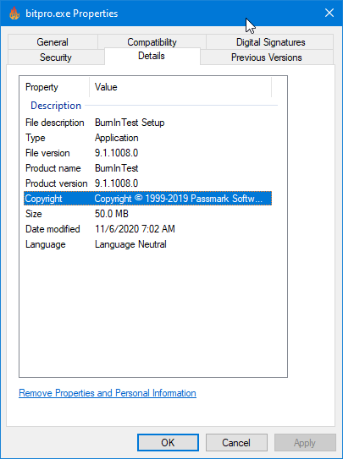This screenshot has height=459, width=343.
Task: Select the Size 50.0 MB row
Action: pyautogui.click(x=147, y=214)
